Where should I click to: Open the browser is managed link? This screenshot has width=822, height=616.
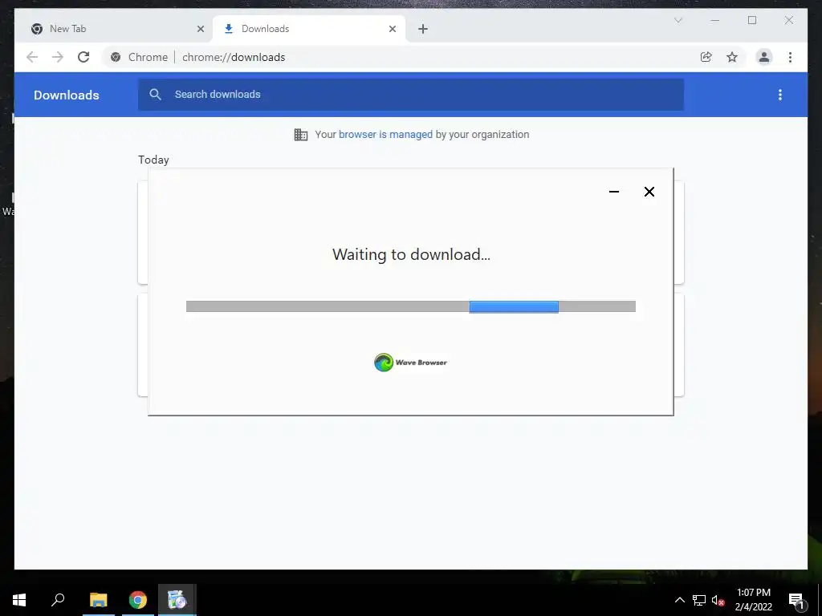click(385, 135)
